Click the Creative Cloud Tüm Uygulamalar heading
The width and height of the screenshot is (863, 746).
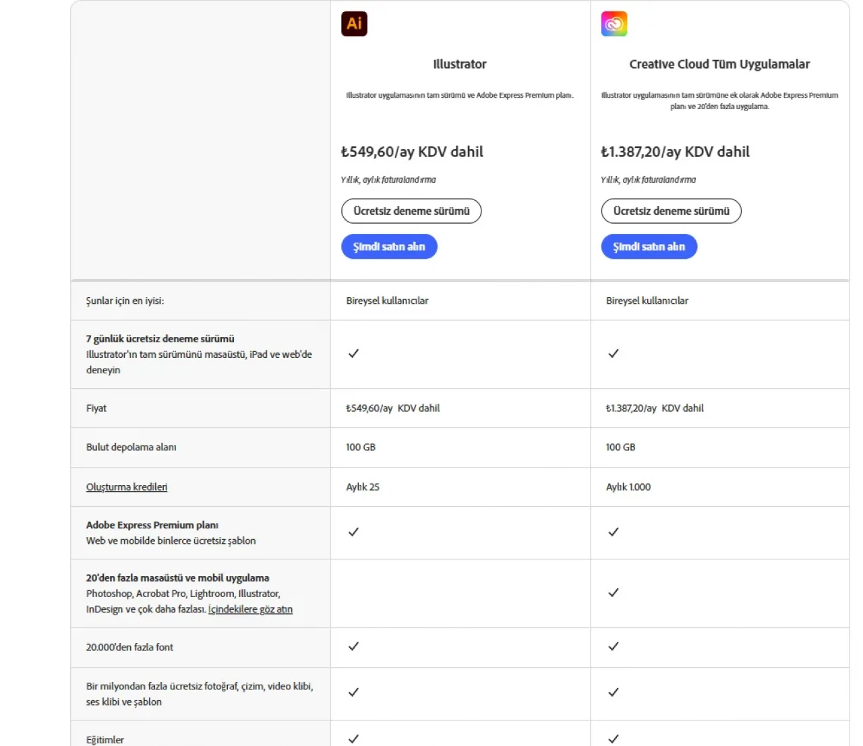click(x=719, y=64)
